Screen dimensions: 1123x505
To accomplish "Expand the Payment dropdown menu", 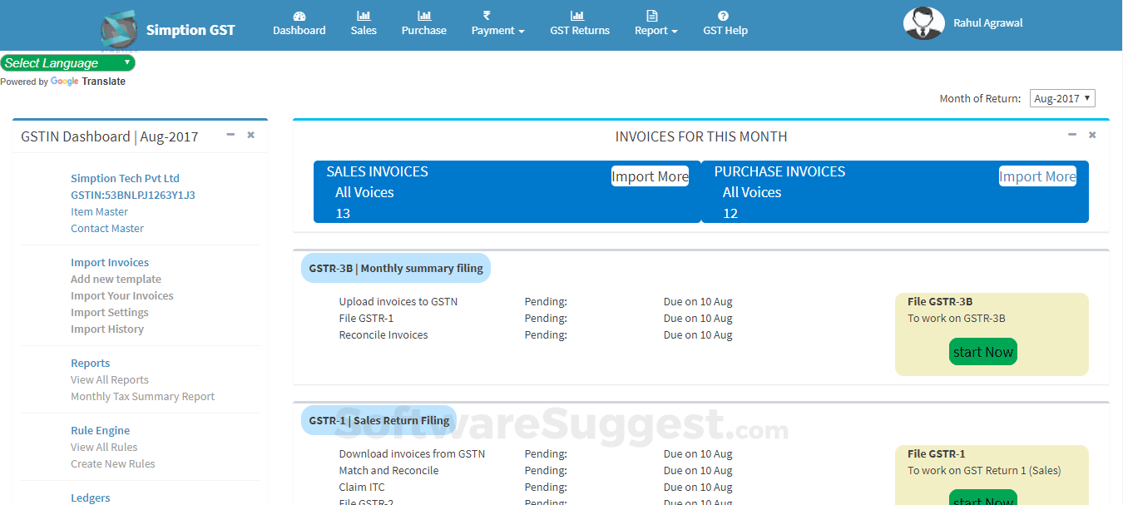I will (497, 30).
